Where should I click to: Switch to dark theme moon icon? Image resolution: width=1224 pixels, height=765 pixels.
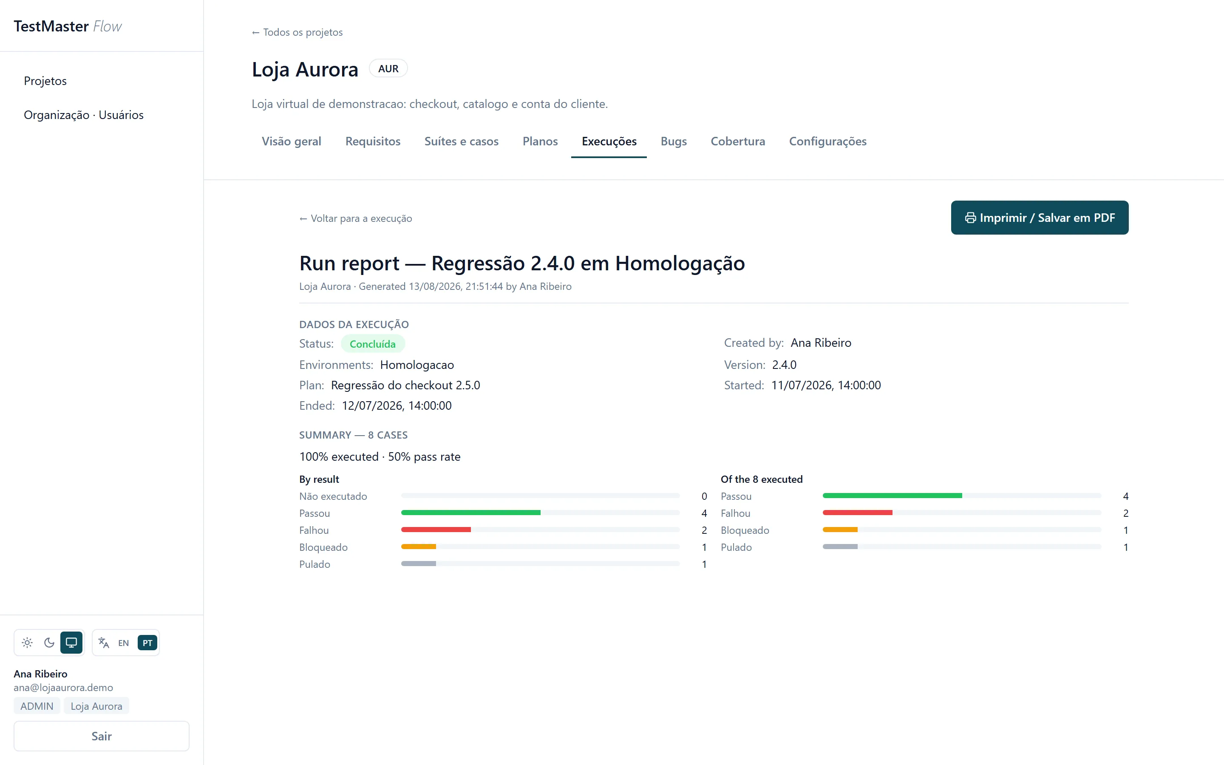pyautogui.click(x=50, y=643)
